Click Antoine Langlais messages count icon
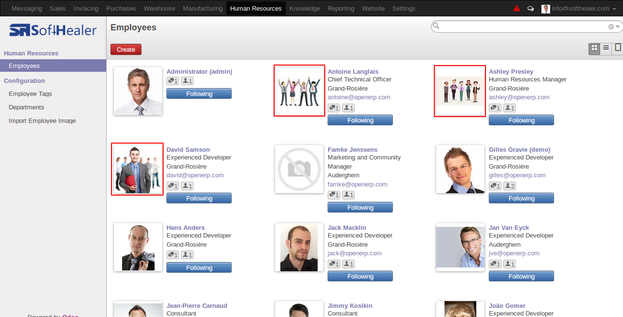The image size is (623, 317). [x=334, y=108]
